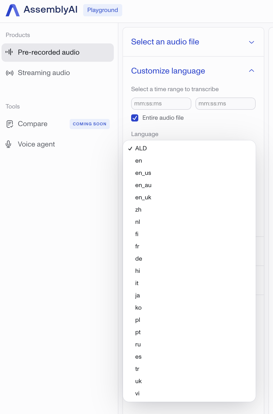
Task: Click the Voice agent microphone icon
Action: click(8, 144)
